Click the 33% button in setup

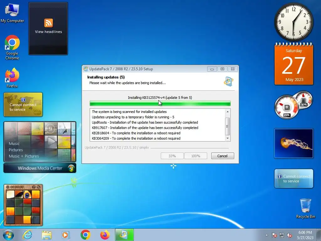point(172,156)
